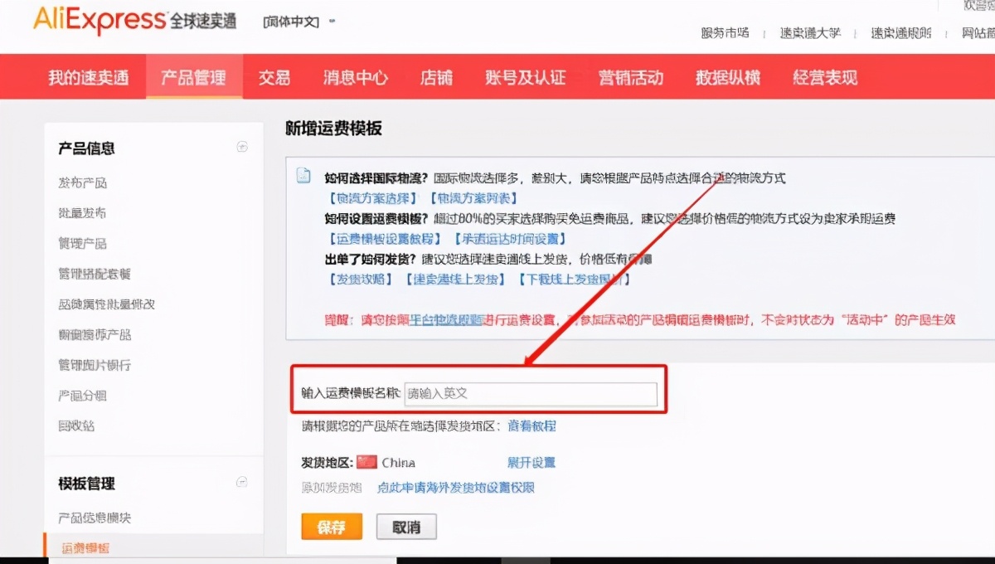This screenshot has width=995, height=564.
Task: Switch to the 交易 tab
Action: [x=274, y=76]
